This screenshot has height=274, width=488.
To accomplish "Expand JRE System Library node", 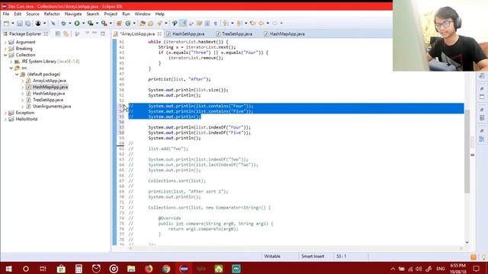I will [11, 62].
